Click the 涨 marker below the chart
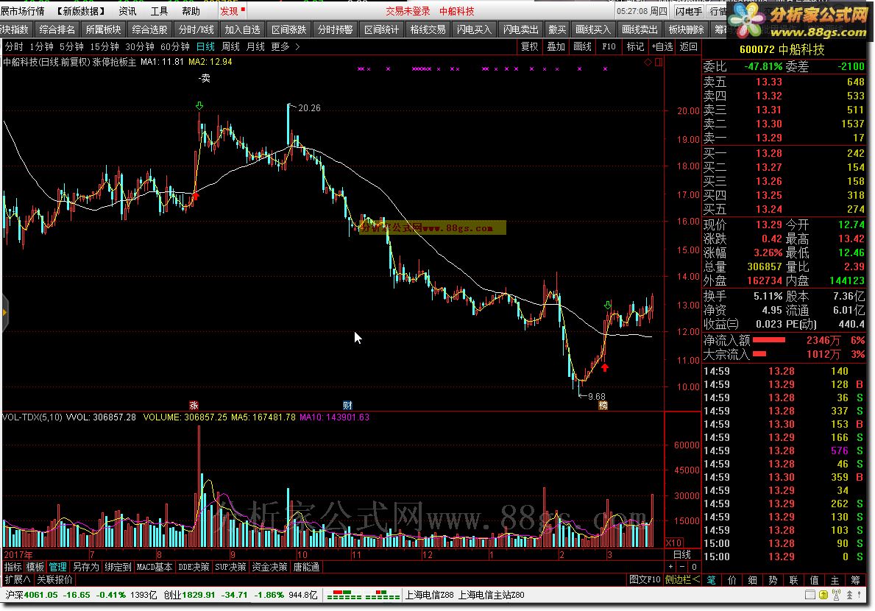875x611 pixels. point(194,405)
